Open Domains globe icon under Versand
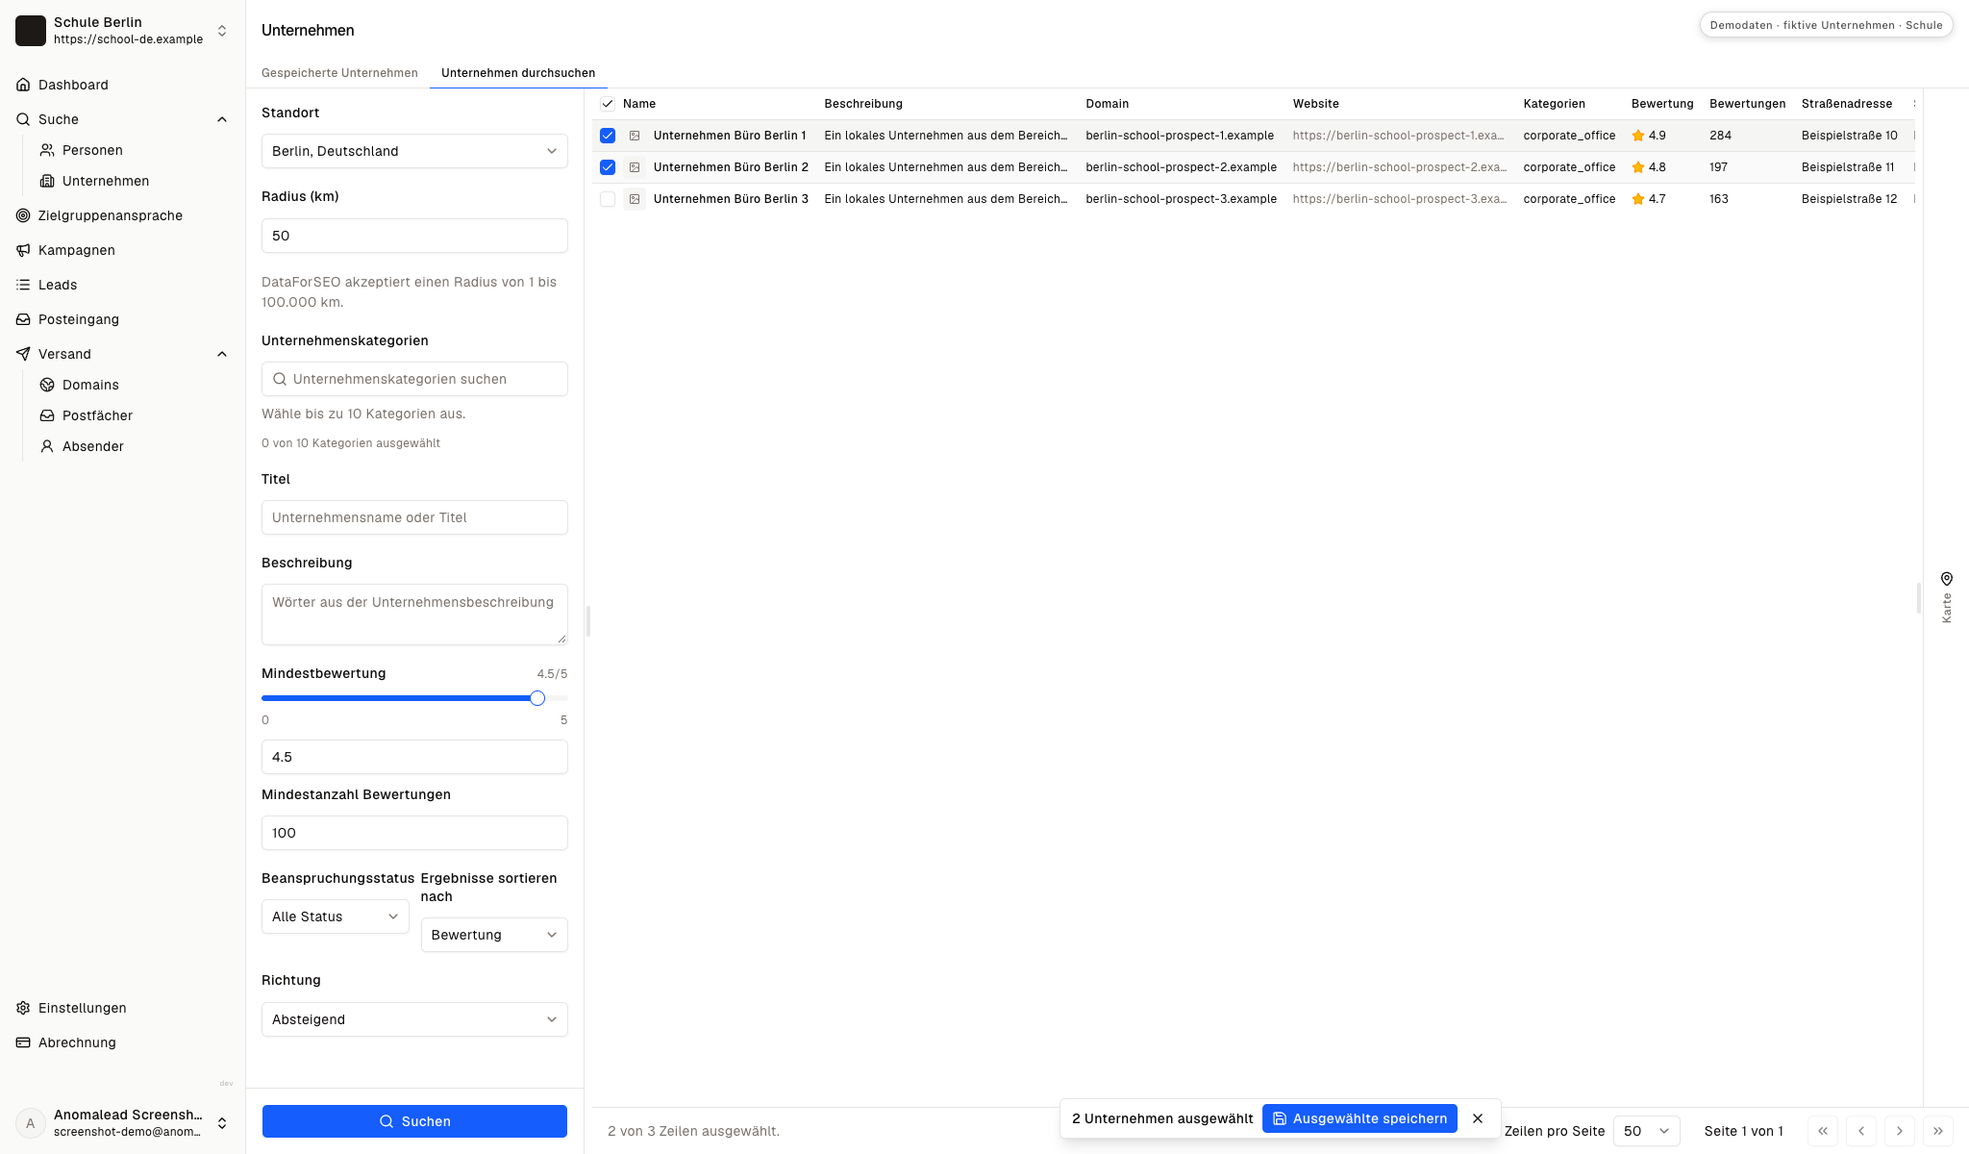 (x=47, y=385)
